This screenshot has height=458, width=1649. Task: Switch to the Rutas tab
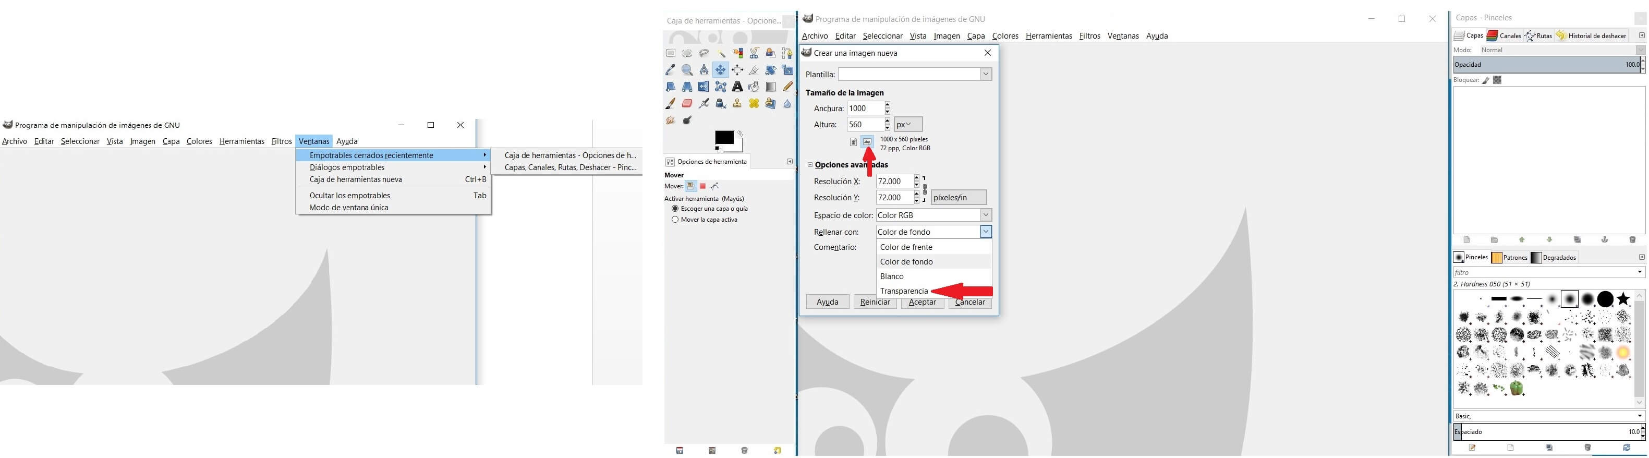tap(1539, 36)
